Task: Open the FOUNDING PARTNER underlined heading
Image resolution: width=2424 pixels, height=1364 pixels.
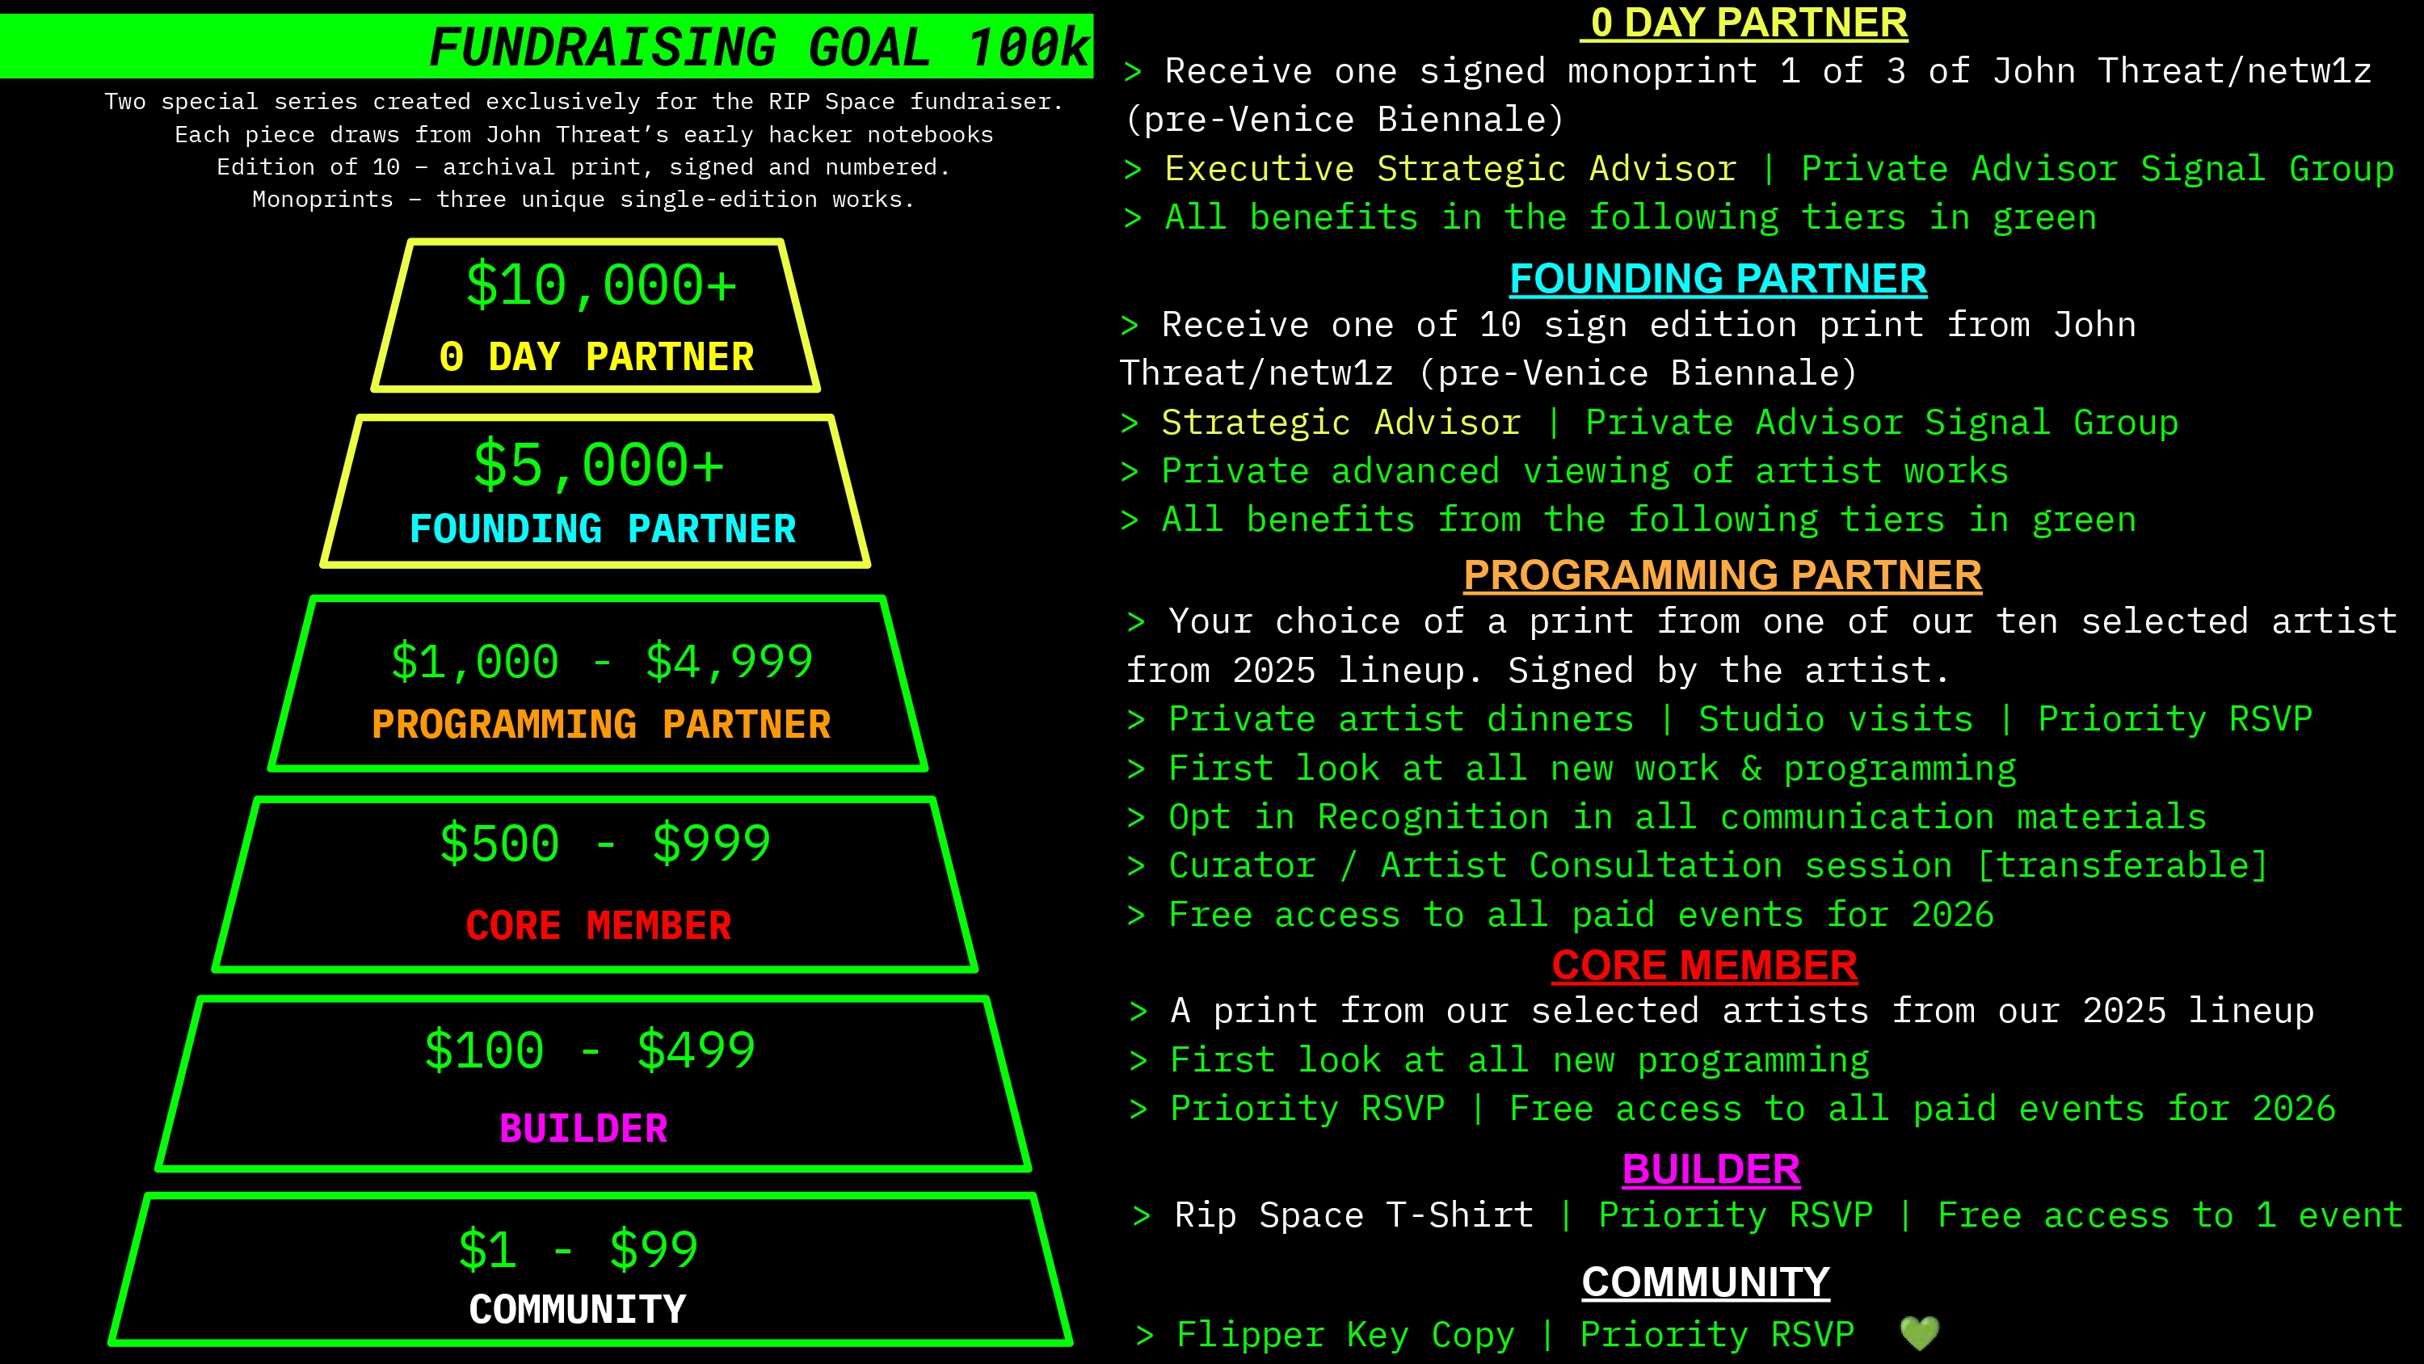Action: coord(1717,279)
